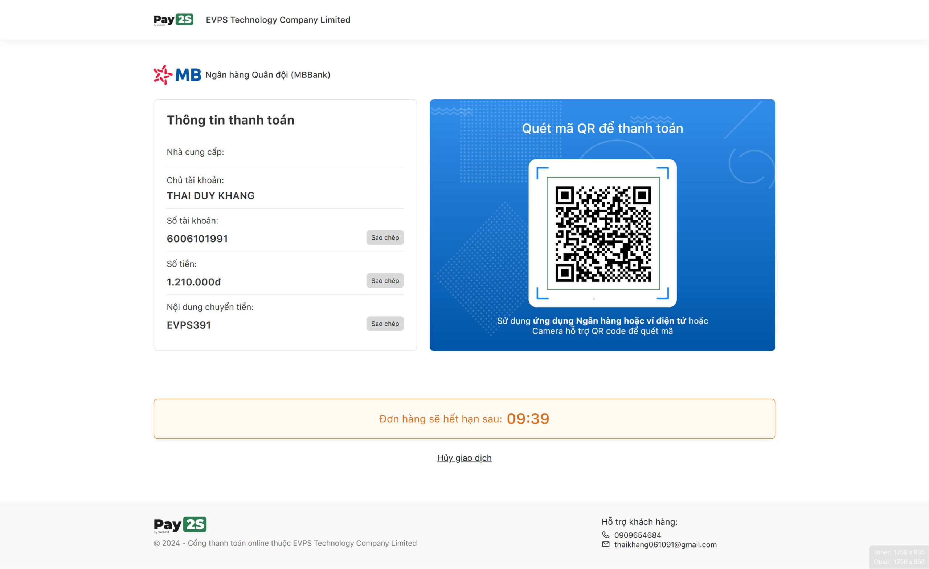This screenshot has height=569, width=929.
Task: Click the Hỗ trợ khách hàng label
Action: click(639, 521)
